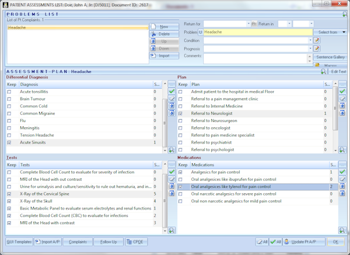350x255 pixels.
Task: Click the eraser icon beside Plan list
Action: coord(342,99)
